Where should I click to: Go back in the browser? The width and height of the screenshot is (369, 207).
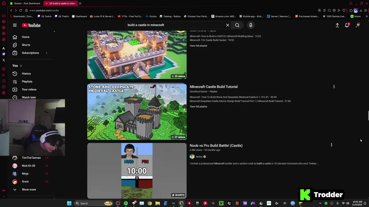[x=11, y=10]
